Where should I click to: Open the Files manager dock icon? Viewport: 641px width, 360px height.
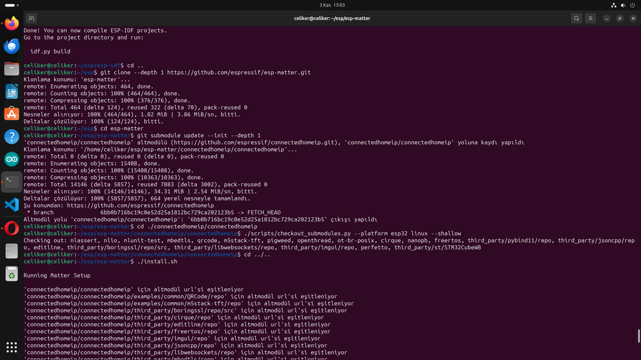click(x=12, y=69)
